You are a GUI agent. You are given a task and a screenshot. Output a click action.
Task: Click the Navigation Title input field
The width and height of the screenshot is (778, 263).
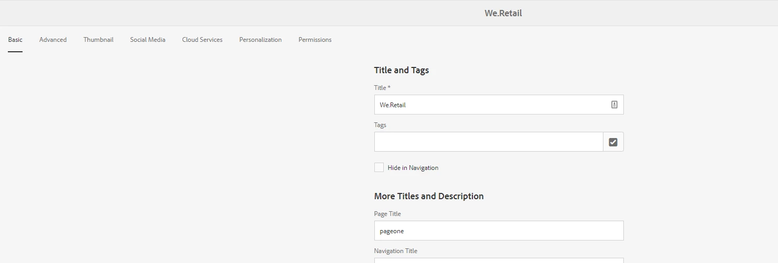499,260
